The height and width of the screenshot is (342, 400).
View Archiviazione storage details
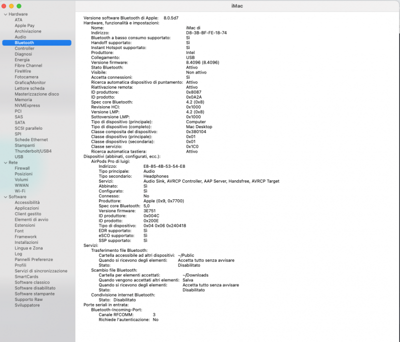(28, 31)
